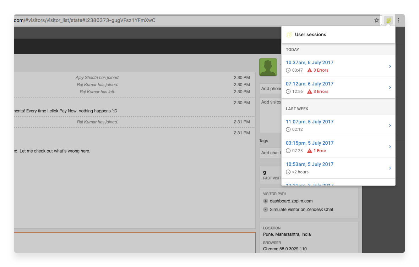This screenshot has height=267, width=419.
Task: Click the Tags label
Action: point(263,140)
